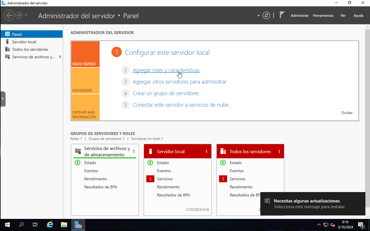This screenshot has height=231, width=370.
Task: Open the Windows Start menu
Action: (x=8, y=225)
